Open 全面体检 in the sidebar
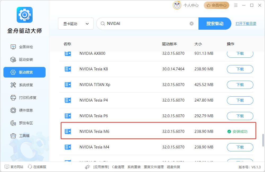The height and width of the screenshot is (172, 265). (x=24, y=47)
